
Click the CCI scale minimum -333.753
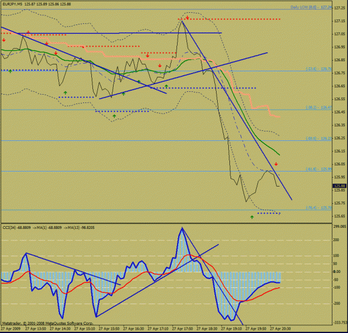point(340,322)
